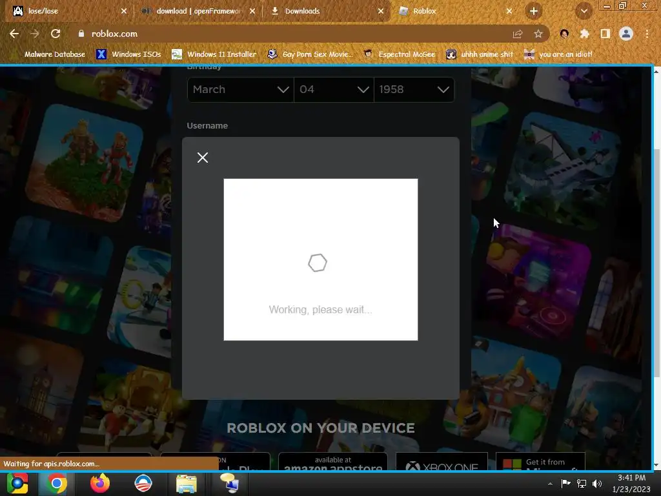Screen dimensions: 661x496
Task: Click the Start button on the taskbar
Action: coord(17,483)
